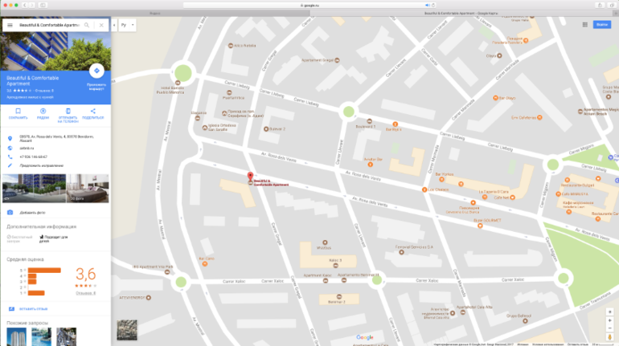Collapse the side panel arrow
The height and width of the screenshot is (346, 619).
(115, 26)
